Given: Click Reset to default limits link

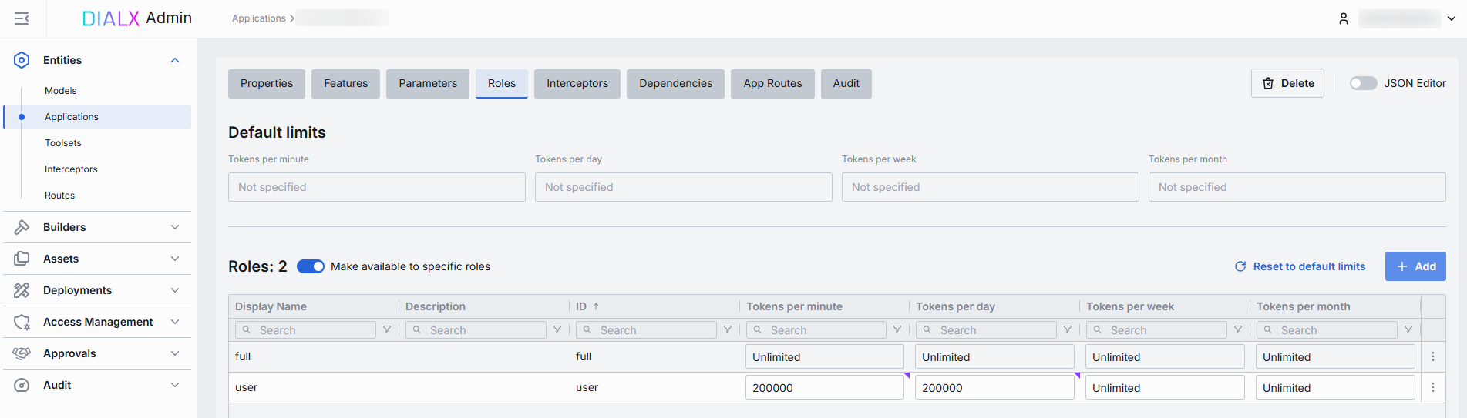Looking at the screenshot, I should tap(1300, 266).
